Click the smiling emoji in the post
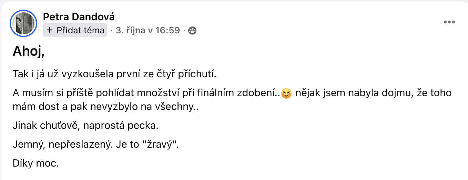This screenshot has width=468, height=180. (x=286, y=93)
